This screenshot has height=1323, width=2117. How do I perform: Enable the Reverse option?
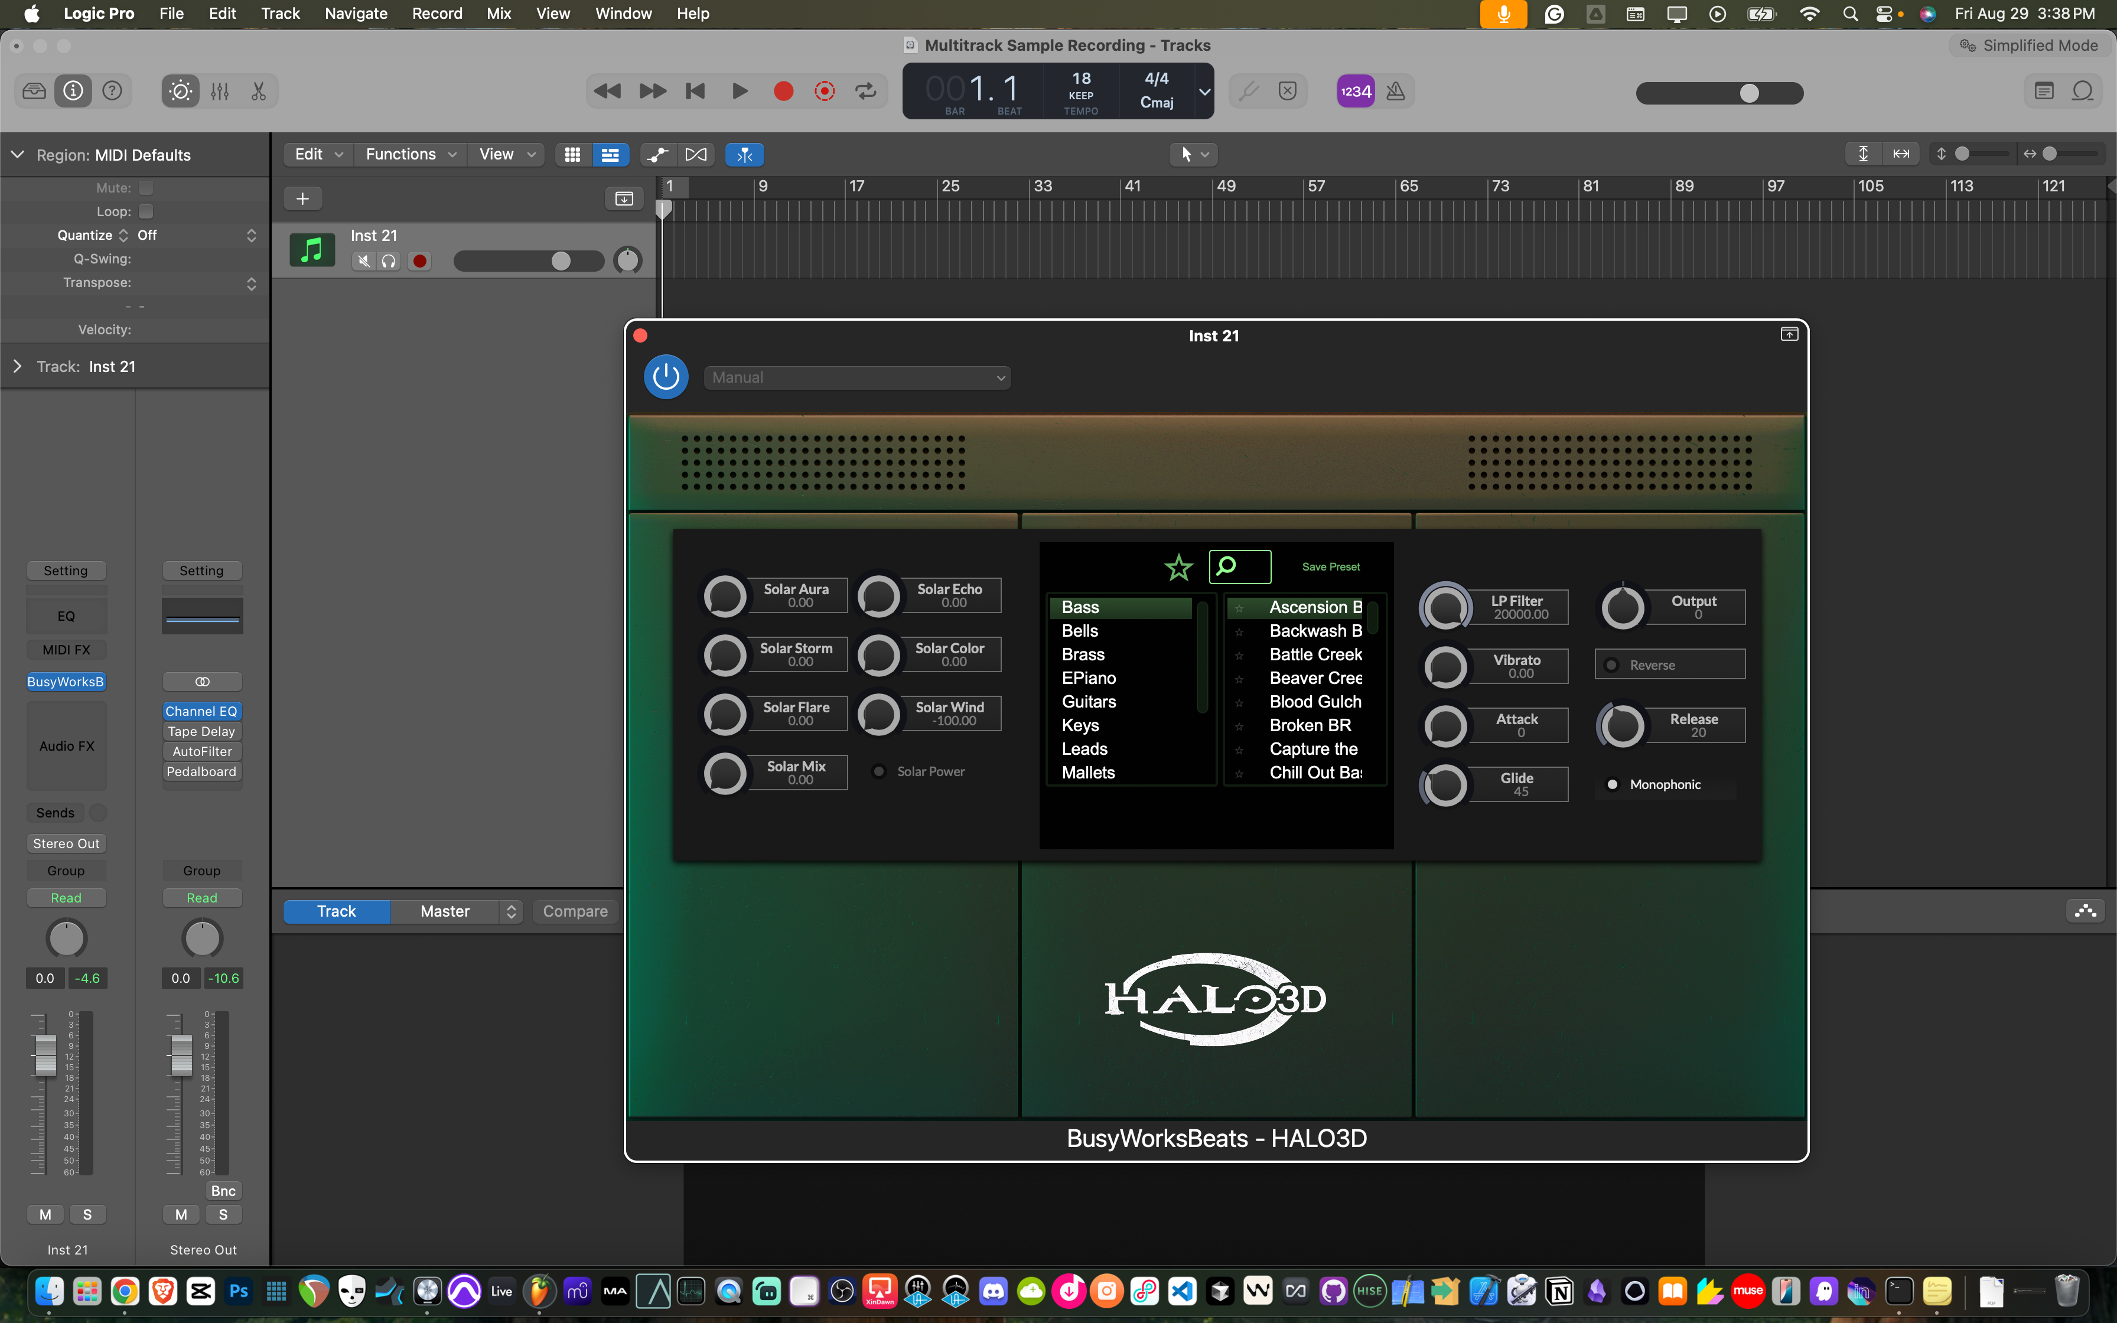point(1611,665)
